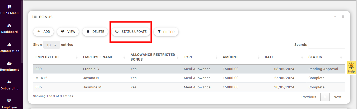This screenshot has height=109, width=357.
Task: Click the View button
Action: coord(68,32)
